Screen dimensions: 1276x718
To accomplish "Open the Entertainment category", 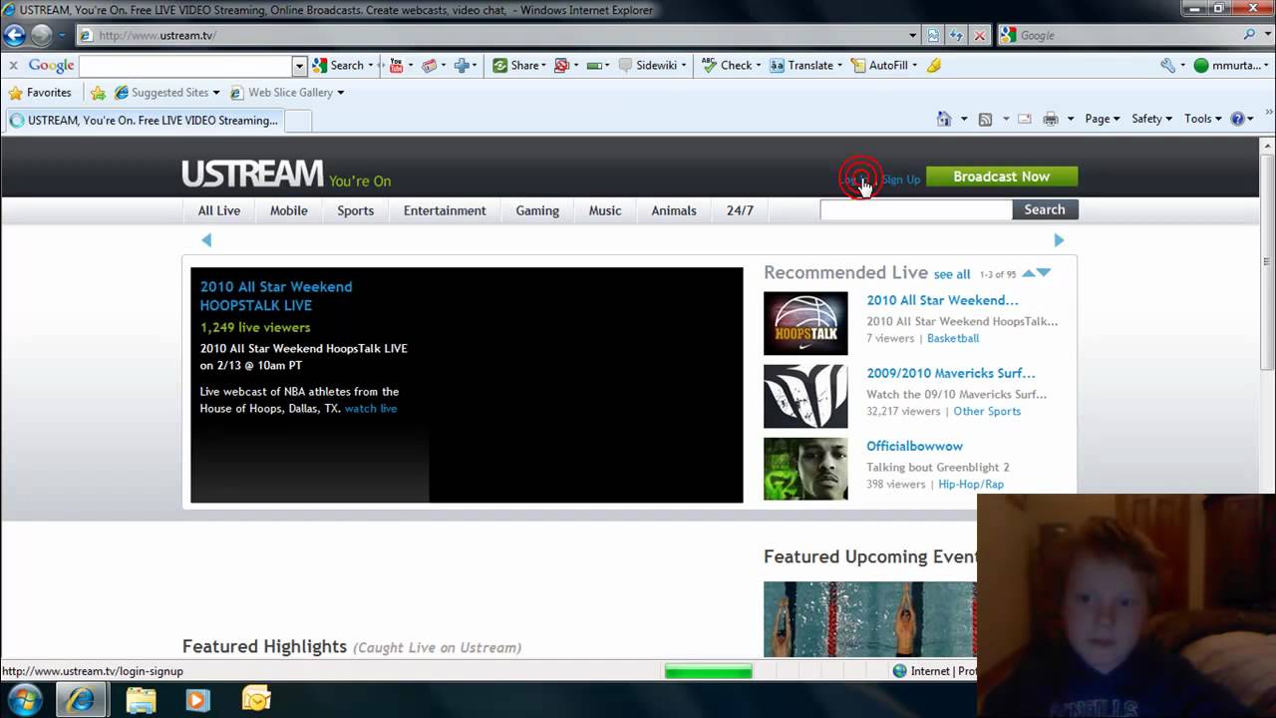I will click(x=445, y=210).
